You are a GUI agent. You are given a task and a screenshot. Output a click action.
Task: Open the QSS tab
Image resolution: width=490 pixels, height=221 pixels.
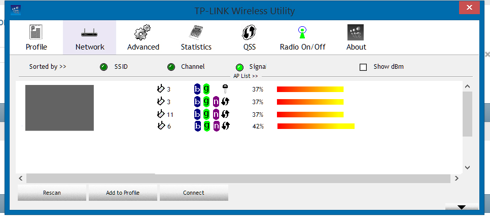[250, 38]
